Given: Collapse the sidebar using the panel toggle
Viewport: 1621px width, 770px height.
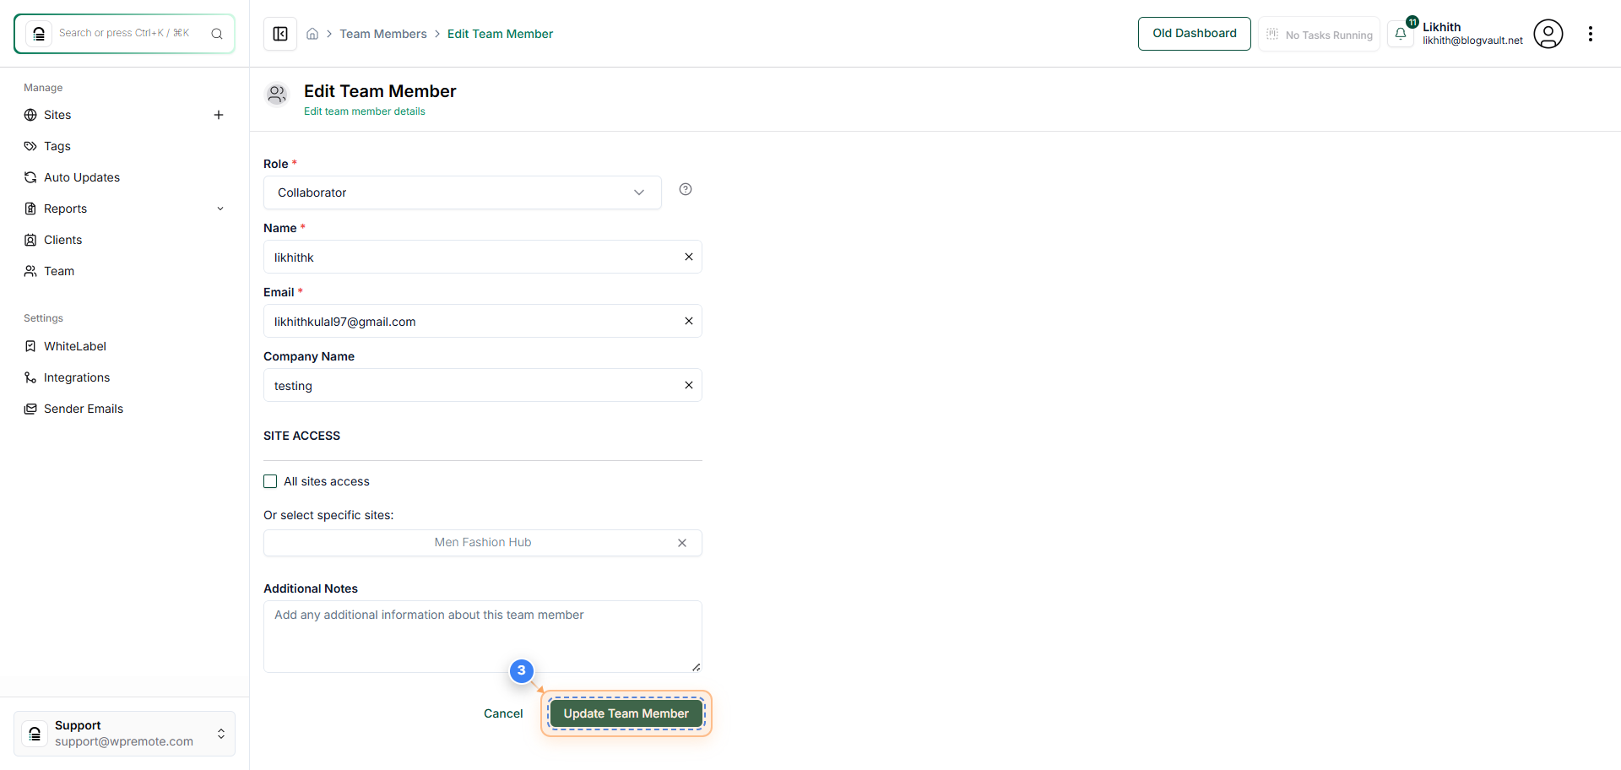Looking at the screenshot, I should 279,34.
